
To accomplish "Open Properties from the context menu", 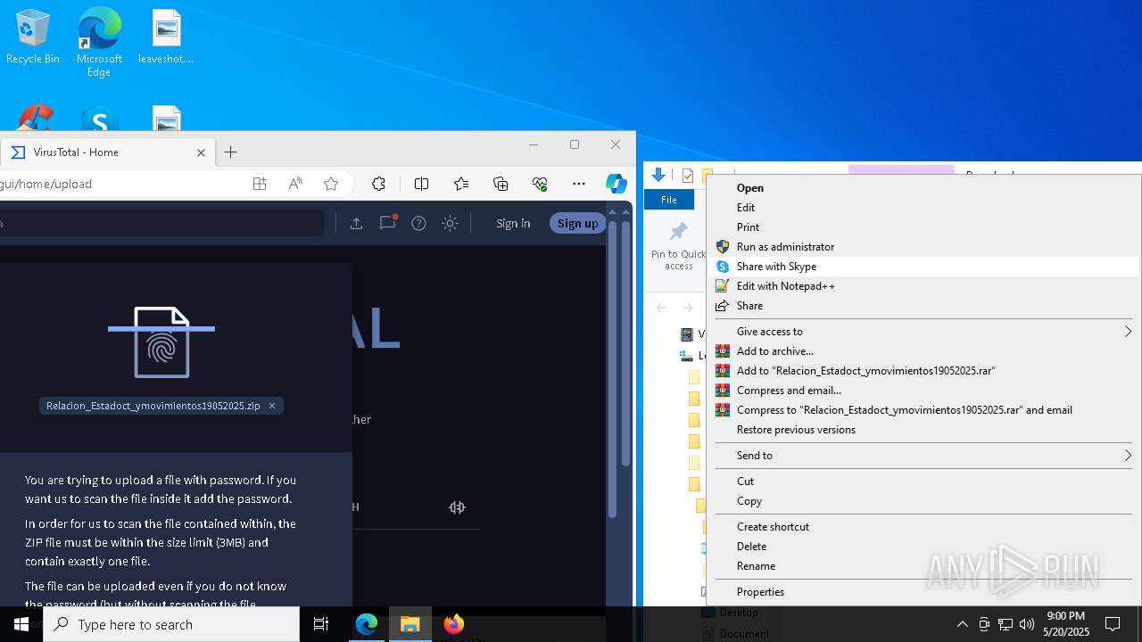I will (923, 591).
